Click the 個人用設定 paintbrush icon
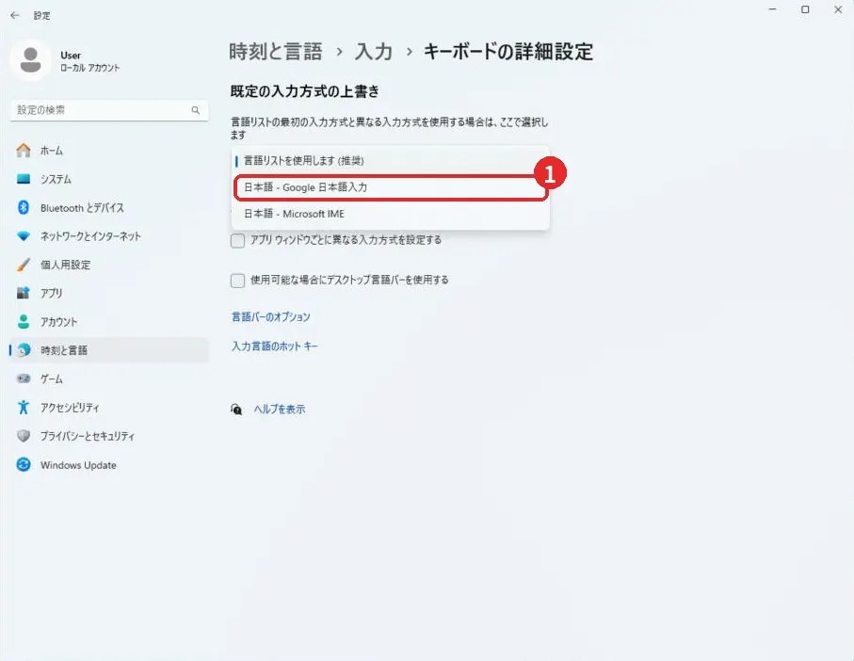This screenshot has width=854, height=661. (x=24, y=265)
